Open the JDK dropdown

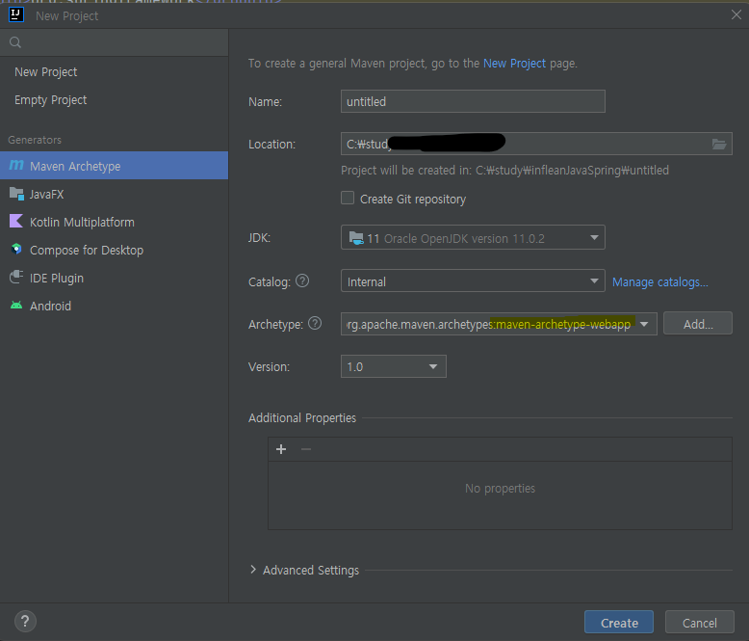pos(473,237)
